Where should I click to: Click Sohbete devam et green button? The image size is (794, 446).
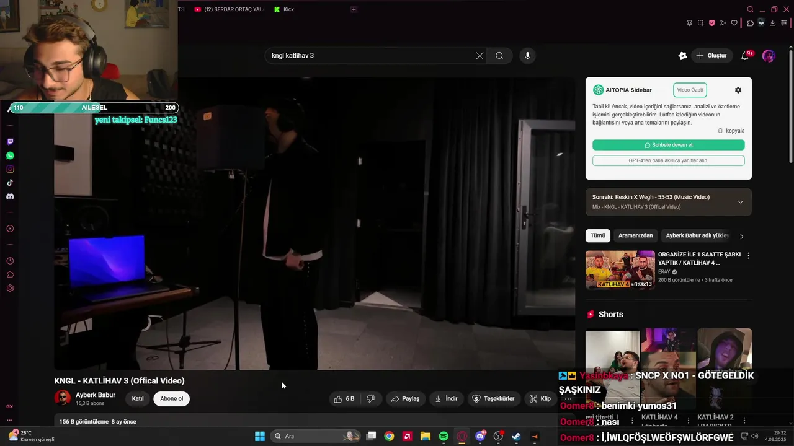[668, 145]
